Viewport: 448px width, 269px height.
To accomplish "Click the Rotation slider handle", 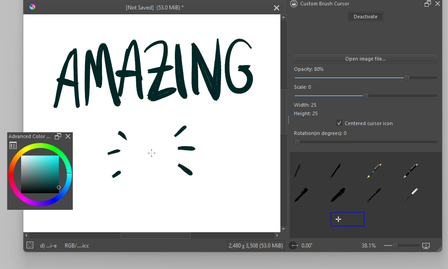I will point(297,142).
